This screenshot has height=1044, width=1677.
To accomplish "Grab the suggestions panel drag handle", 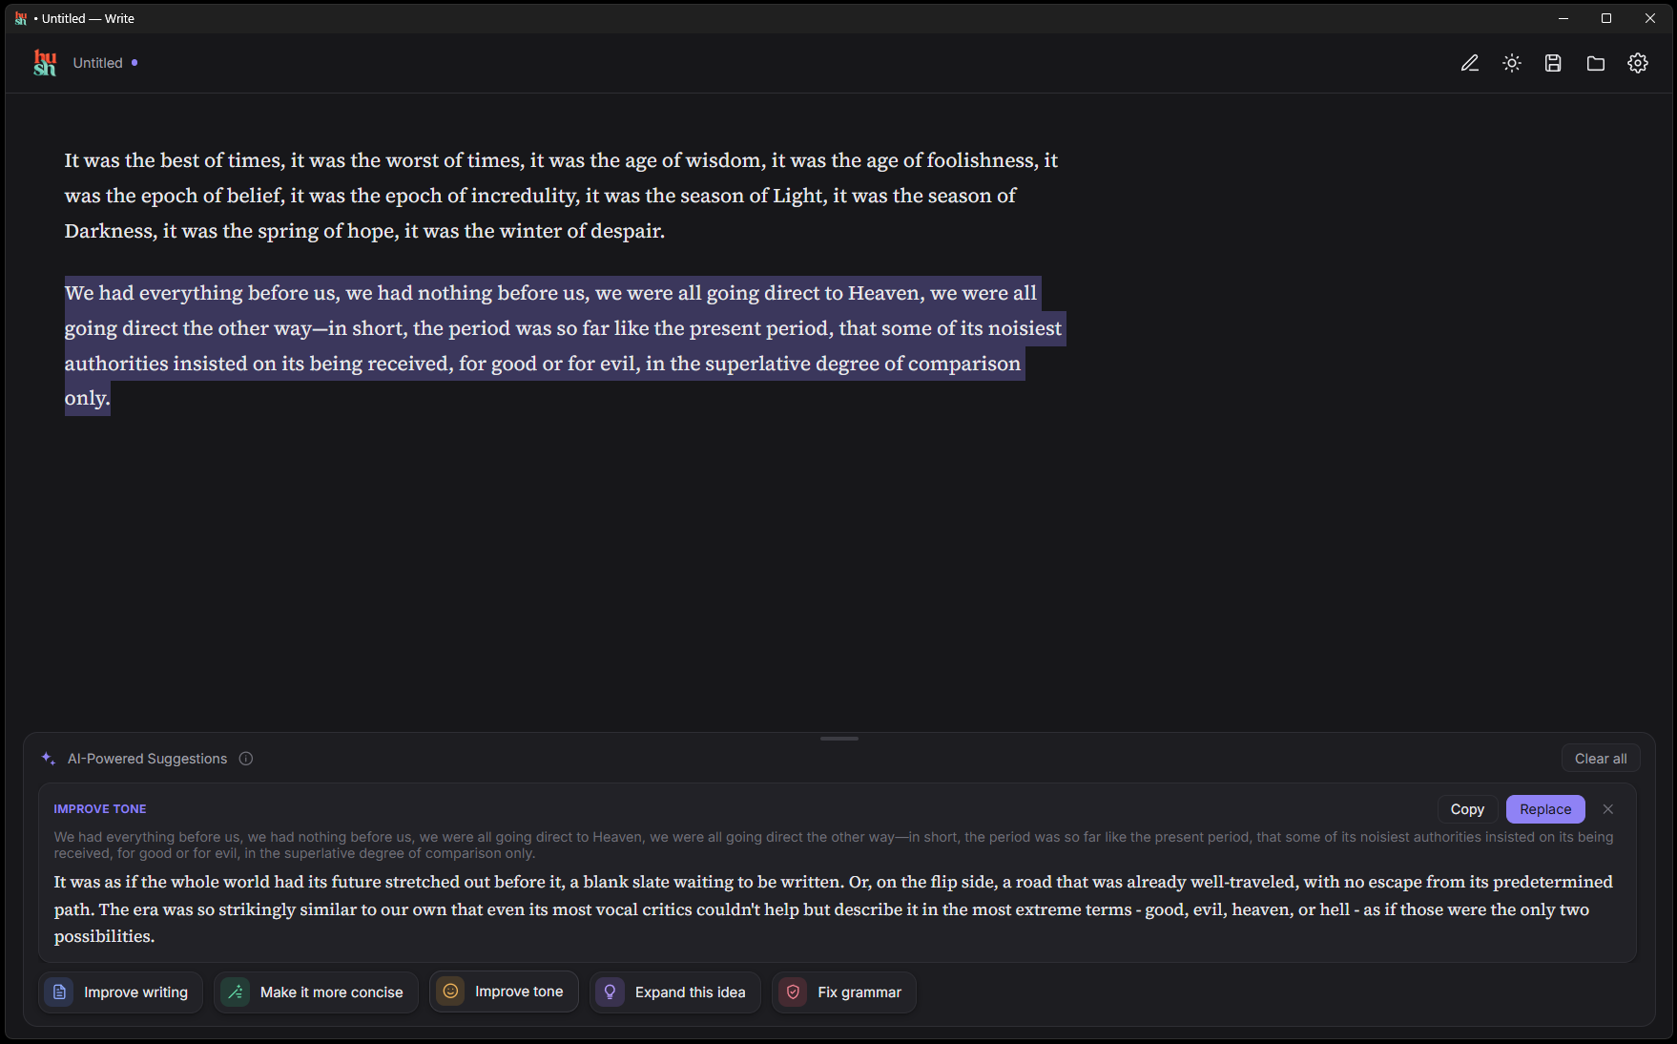I will 839,739.
